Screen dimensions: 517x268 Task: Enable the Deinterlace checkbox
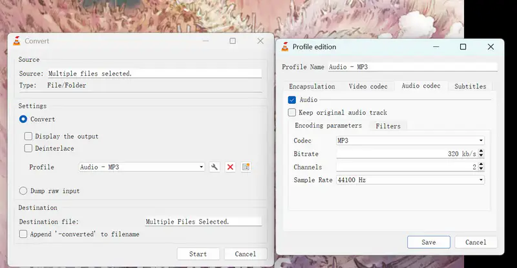tap(28, 148)
